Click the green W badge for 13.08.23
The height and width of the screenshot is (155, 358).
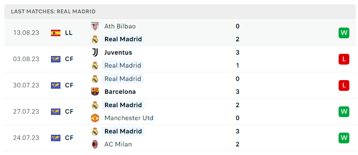(344, 33)
